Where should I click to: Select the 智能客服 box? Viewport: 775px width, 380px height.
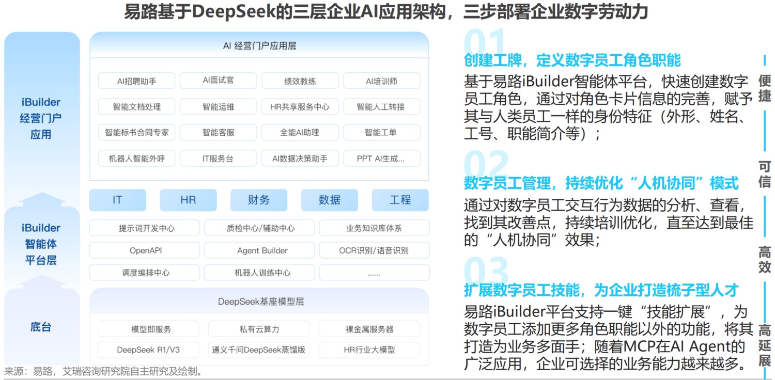pyautogui.click(x=218, y=132)
